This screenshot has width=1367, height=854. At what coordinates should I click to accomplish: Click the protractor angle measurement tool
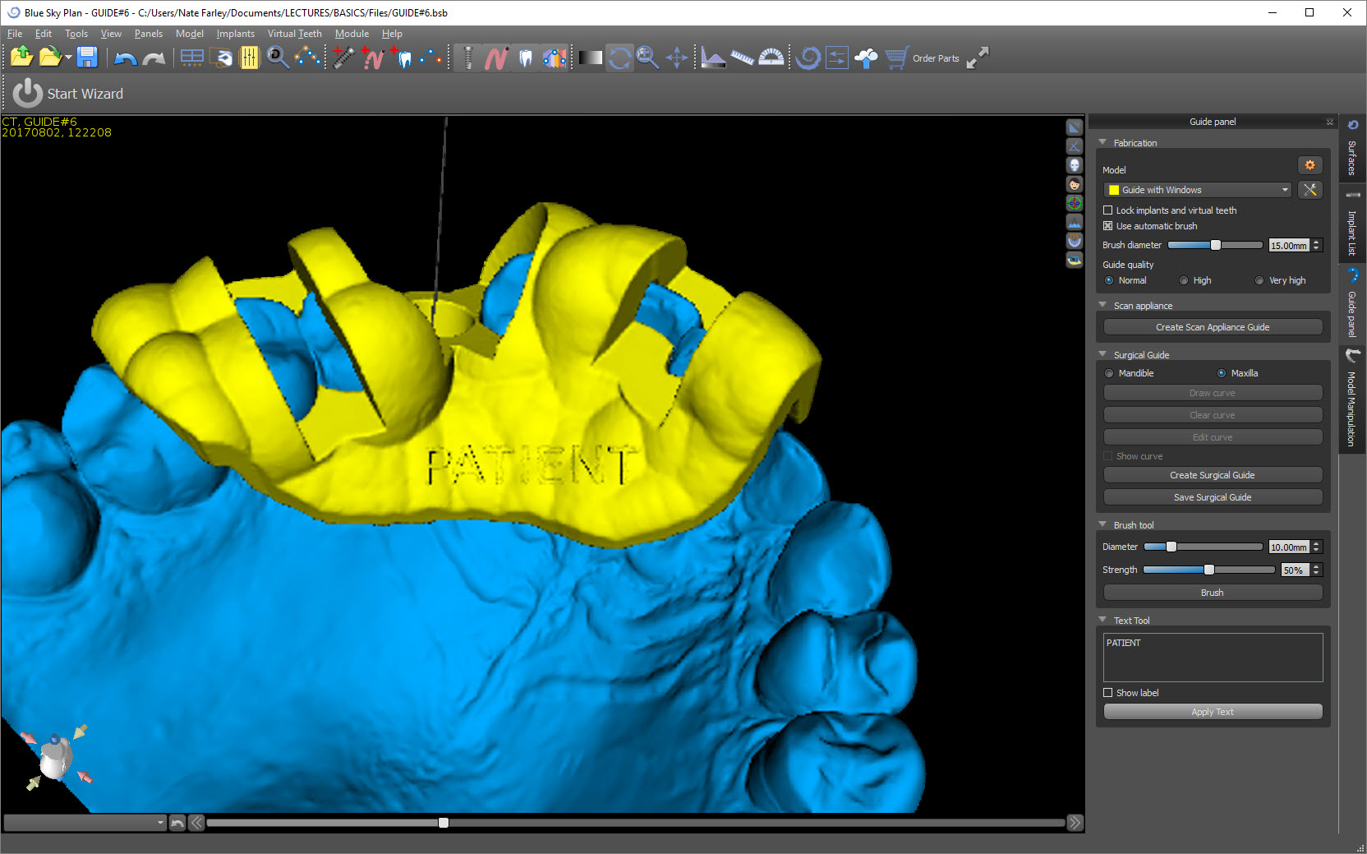[x=771, y=58]
